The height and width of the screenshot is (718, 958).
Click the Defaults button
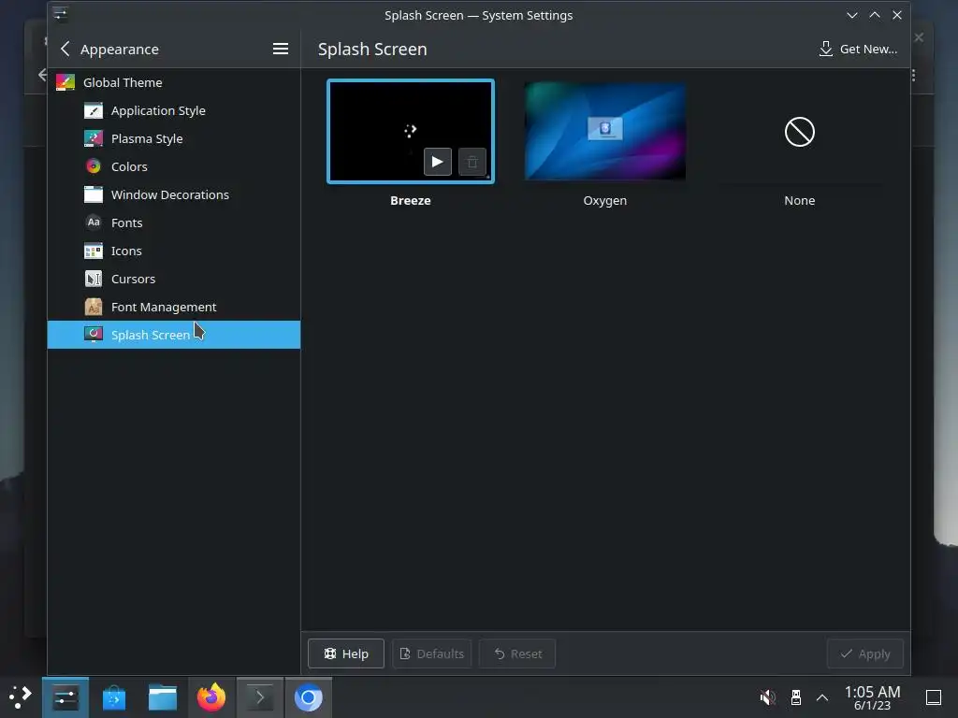click(x=431, y=653)
